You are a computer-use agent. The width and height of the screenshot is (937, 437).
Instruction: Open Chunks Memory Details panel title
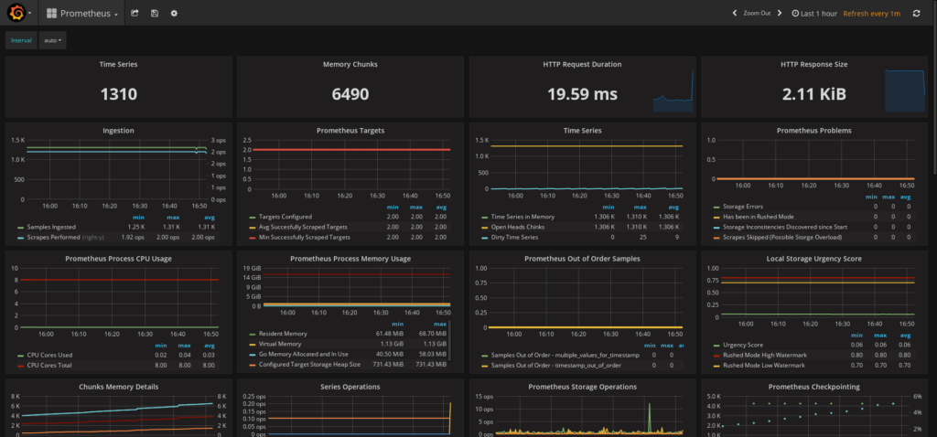(x=118, y=386)
